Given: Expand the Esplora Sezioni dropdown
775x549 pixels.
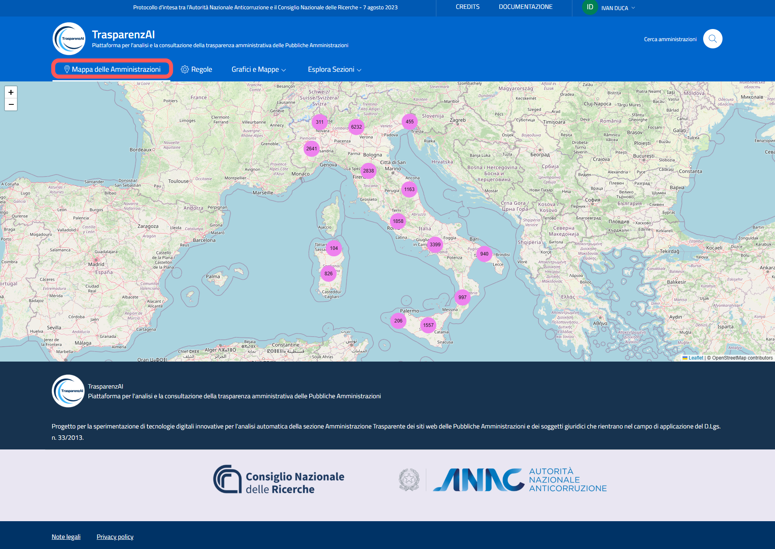Looking at the screenshot, I should point(335,69).
